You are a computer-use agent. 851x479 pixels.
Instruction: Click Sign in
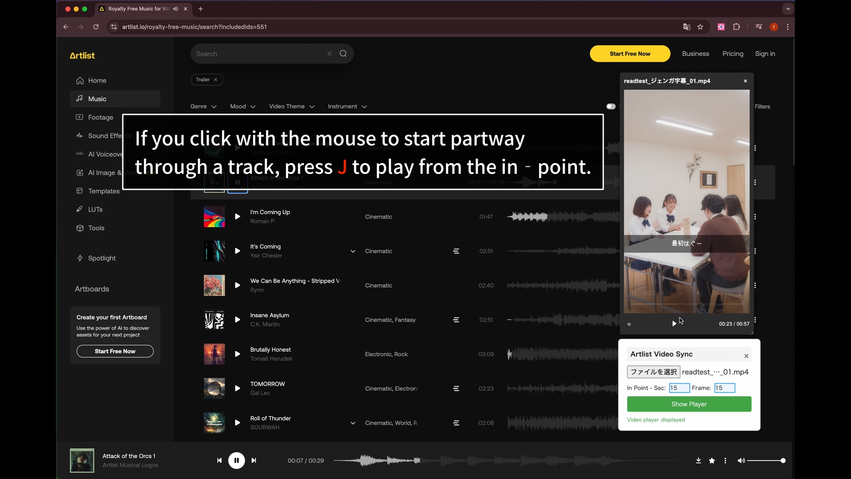(765, 54)
